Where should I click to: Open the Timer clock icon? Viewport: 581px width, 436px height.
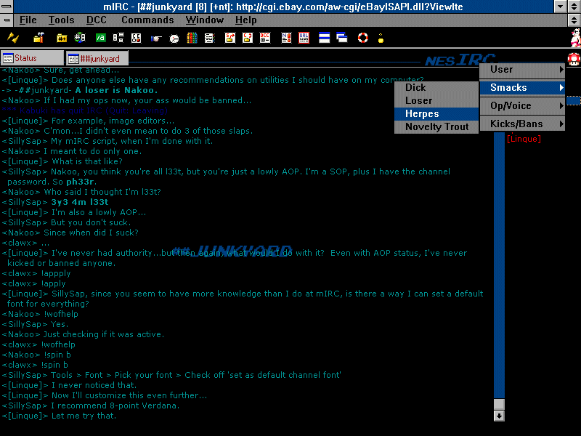(x=174, y=38)
